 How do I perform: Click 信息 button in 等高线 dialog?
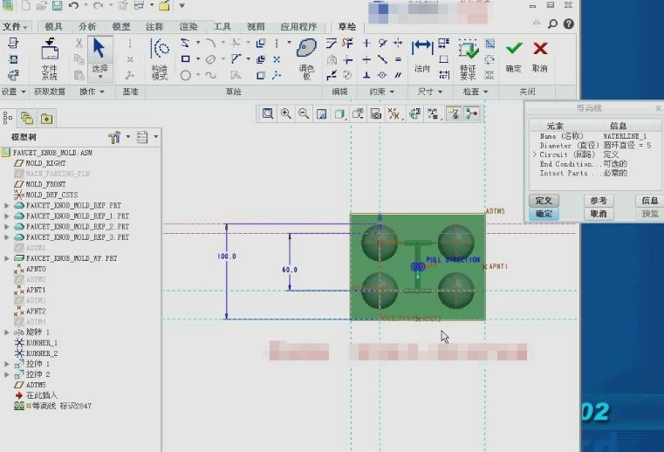point(649,201)
